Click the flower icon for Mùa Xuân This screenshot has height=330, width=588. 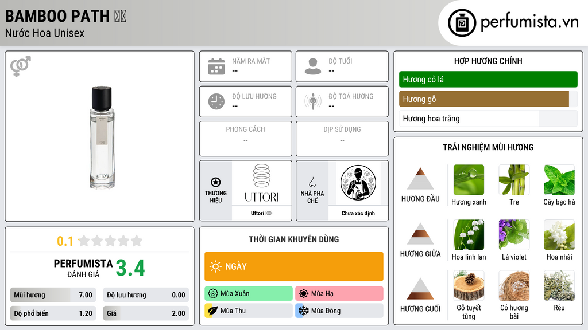[x=213, y=294]
